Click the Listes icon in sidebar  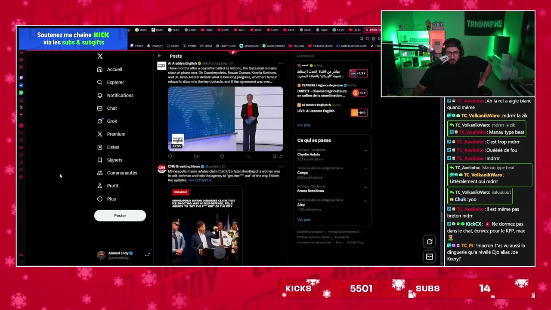100,147
